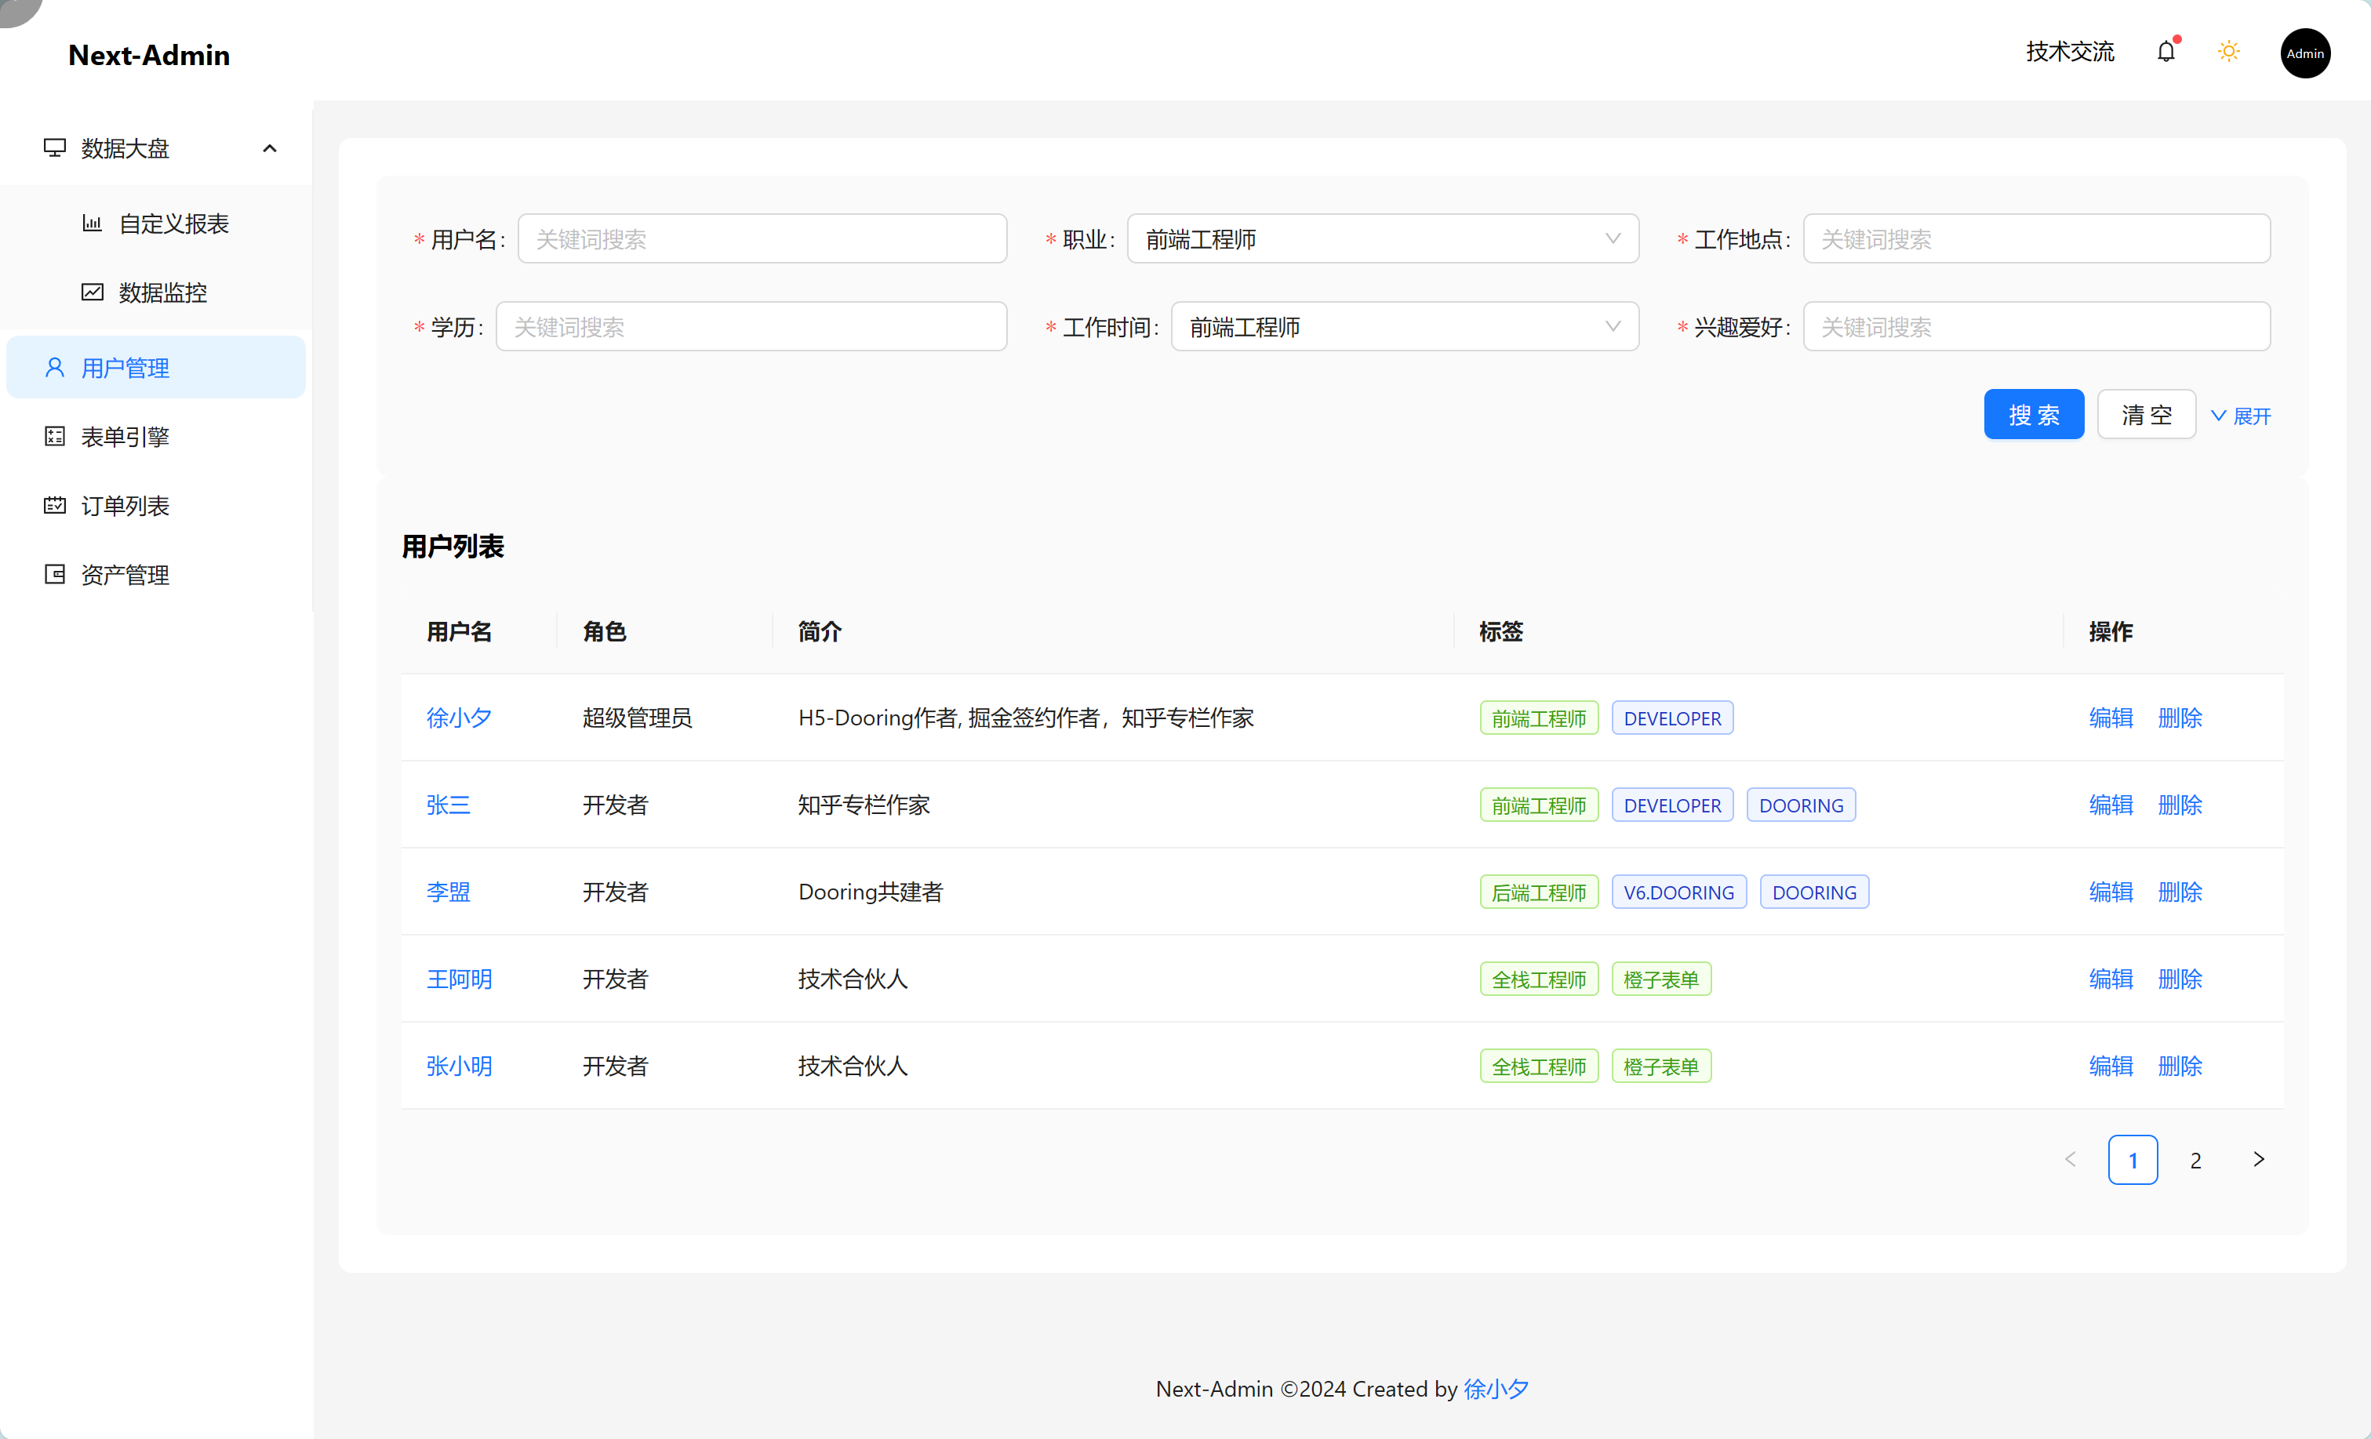Select the 订单列表 calendar icon
This screenshot has width=2371, height=1439.
click(x=54, y=504)
